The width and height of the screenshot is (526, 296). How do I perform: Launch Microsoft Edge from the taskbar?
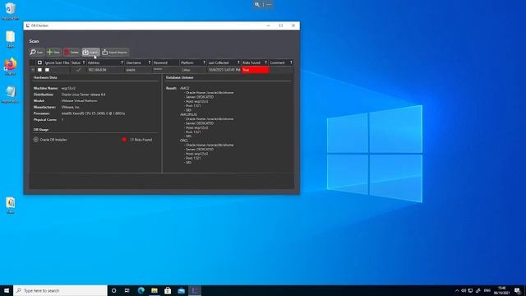pos(141,290)
